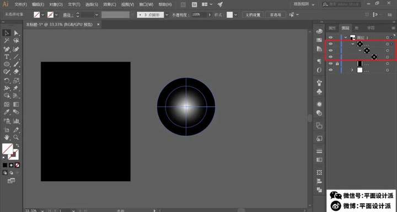This screenshot has height=212, width=397.
Task: Select the Perspective Grid tool
Action: (x=16, y=96)
